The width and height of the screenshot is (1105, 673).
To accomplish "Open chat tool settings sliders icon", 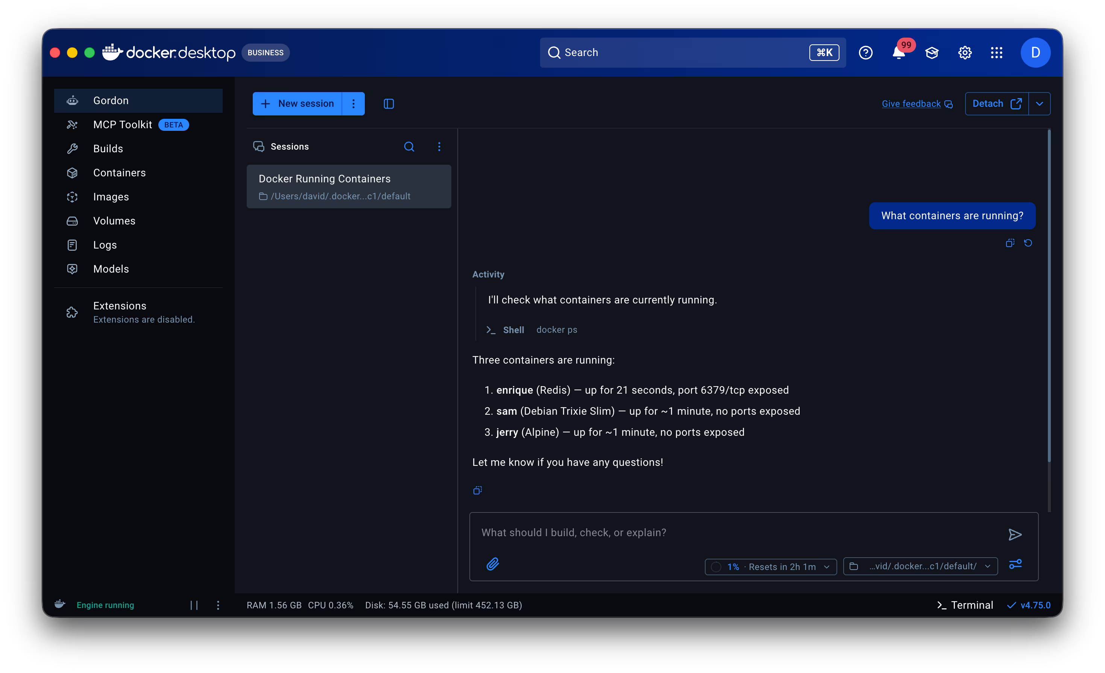I will point(1015,564).
